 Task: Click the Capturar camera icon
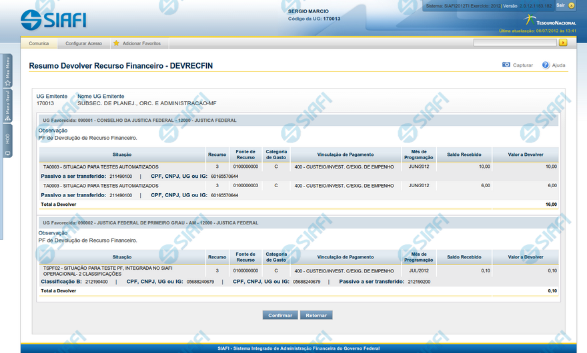pos(506,65)
